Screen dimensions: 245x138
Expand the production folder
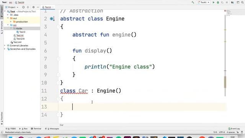coord(11,22)
